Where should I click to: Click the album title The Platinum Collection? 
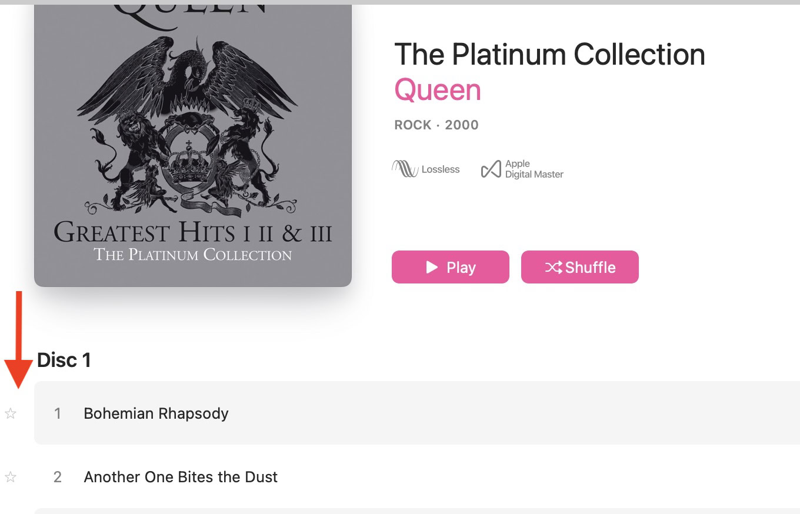[549, 55]
